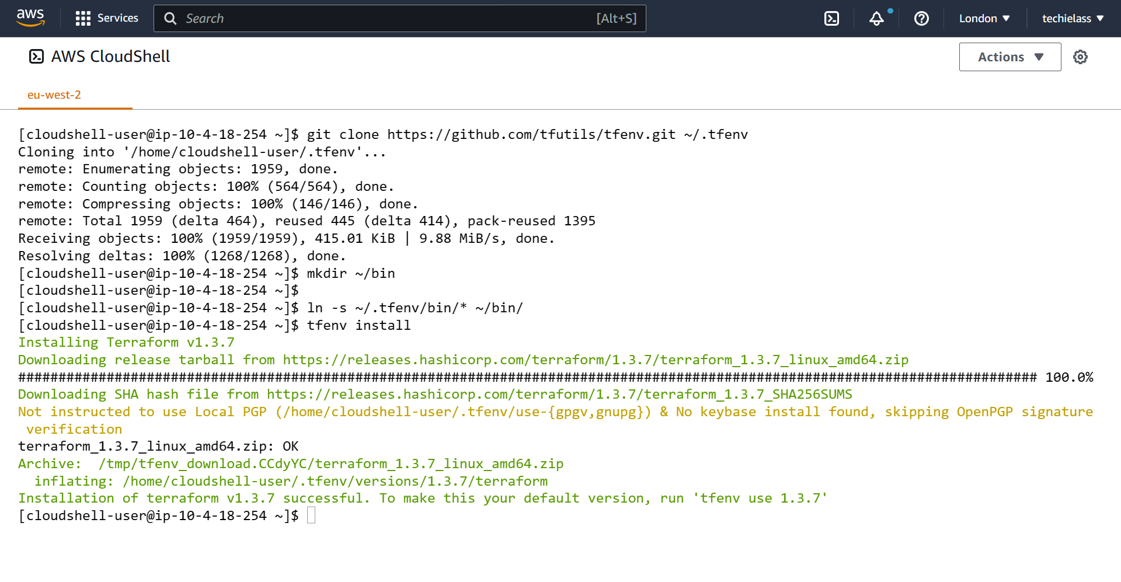The height and width of the screenshot is (582, 1121).
Task: Switch to the eu-west-2 tab
Action: coord(54,94)
